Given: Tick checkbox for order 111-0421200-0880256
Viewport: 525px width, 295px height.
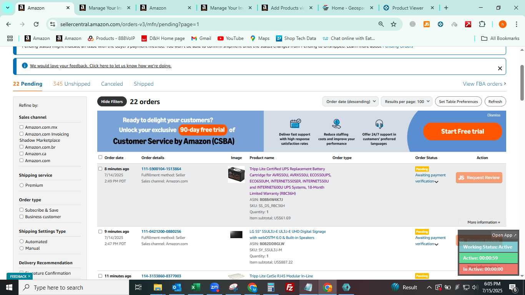Looking at the screenshot, I should 100,231.
